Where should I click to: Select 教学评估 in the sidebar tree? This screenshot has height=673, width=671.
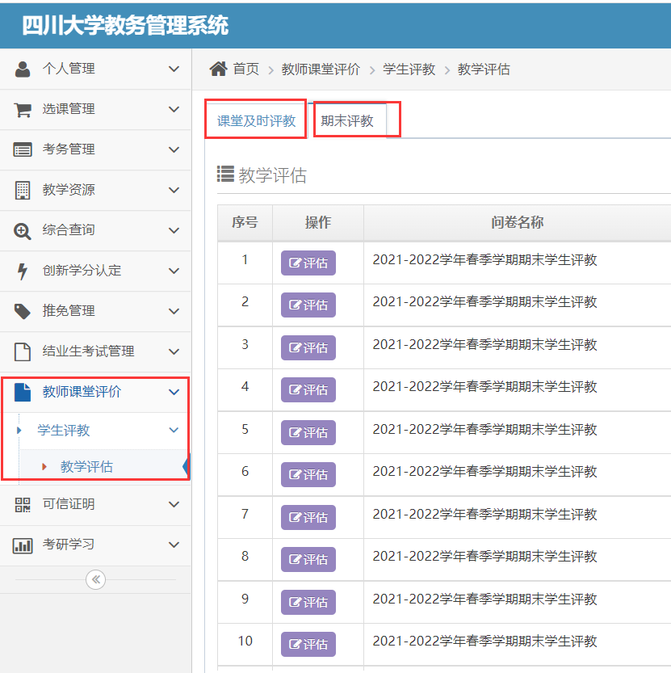(86, 467)
